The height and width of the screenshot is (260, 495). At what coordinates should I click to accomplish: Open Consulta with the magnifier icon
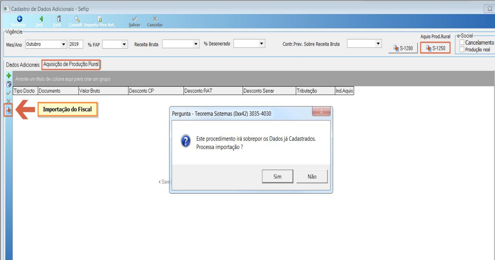pyautogui.click(x=77, y=19)
